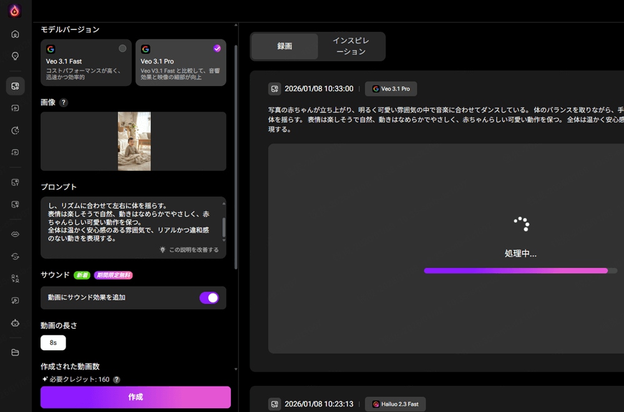Screen dimensions: 624x412
Task: Expand the Hailuo 2.3 Fast entry below
Action: [396, 404]
